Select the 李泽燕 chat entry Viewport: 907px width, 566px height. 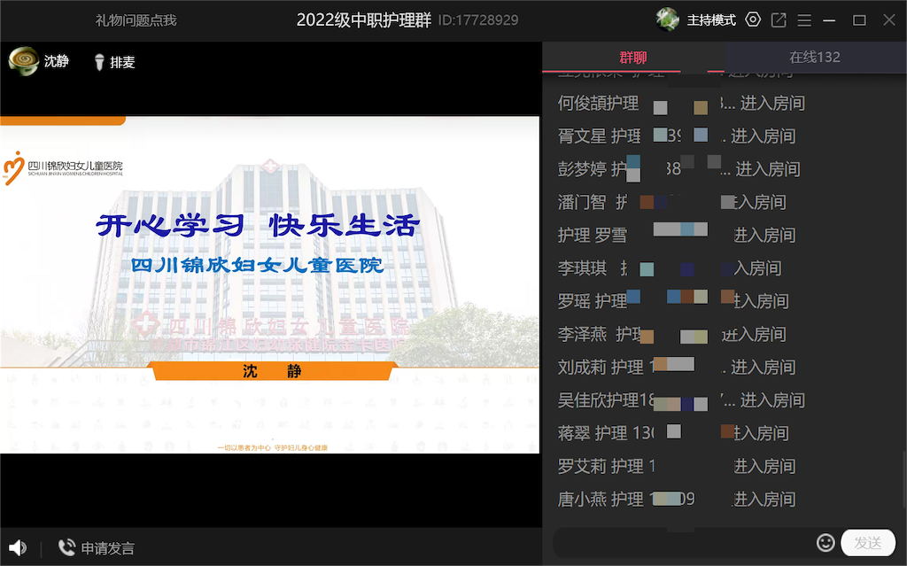click(x=672, y=335)
